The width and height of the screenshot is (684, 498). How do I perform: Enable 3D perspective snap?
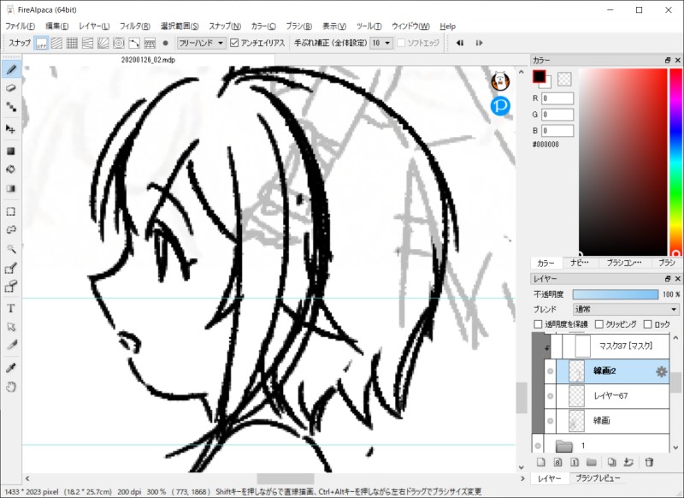point(150,43)
